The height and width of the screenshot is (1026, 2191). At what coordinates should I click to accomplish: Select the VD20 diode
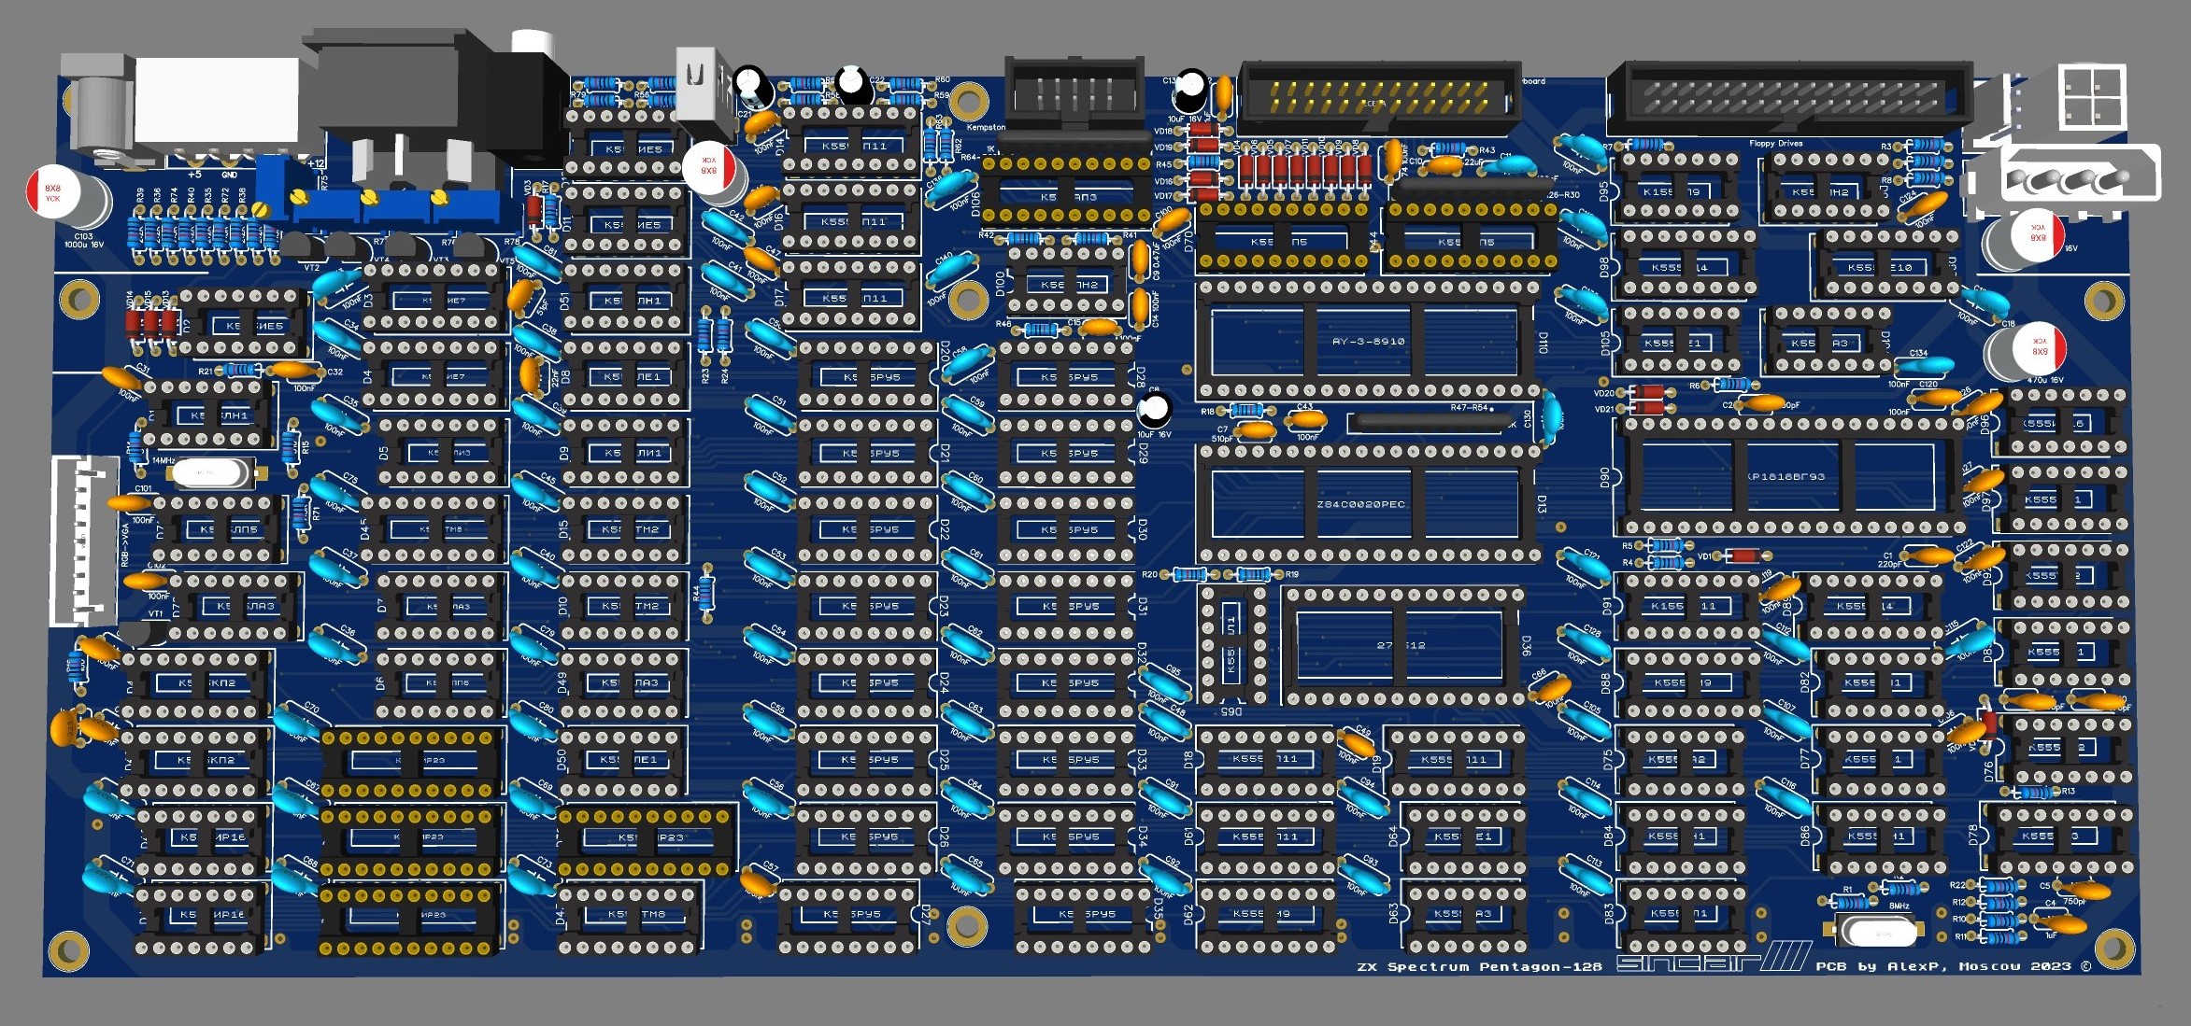tap(1647, 393)
